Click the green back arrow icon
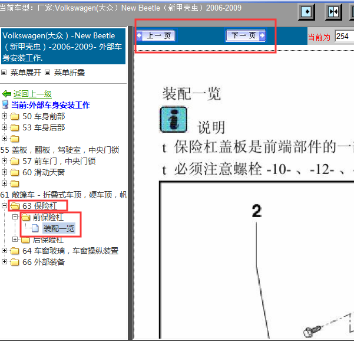 click(x=6, y=94)
